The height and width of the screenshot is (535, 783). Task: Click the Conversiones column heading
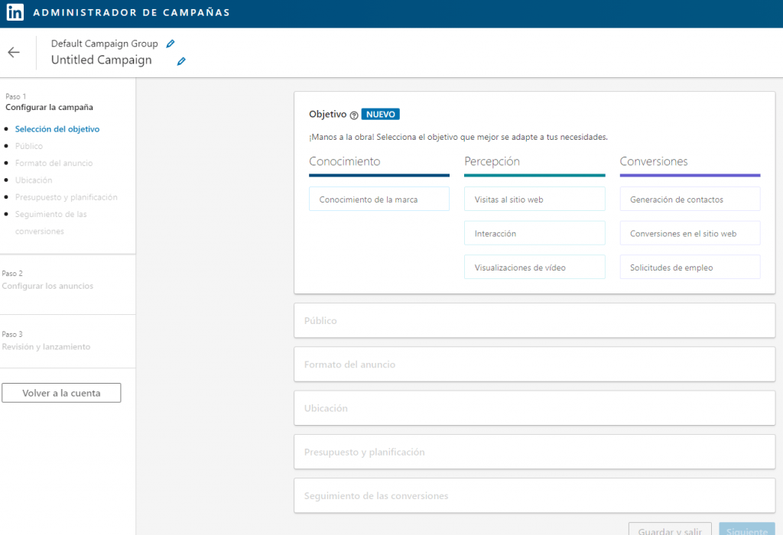click(654, 161)
